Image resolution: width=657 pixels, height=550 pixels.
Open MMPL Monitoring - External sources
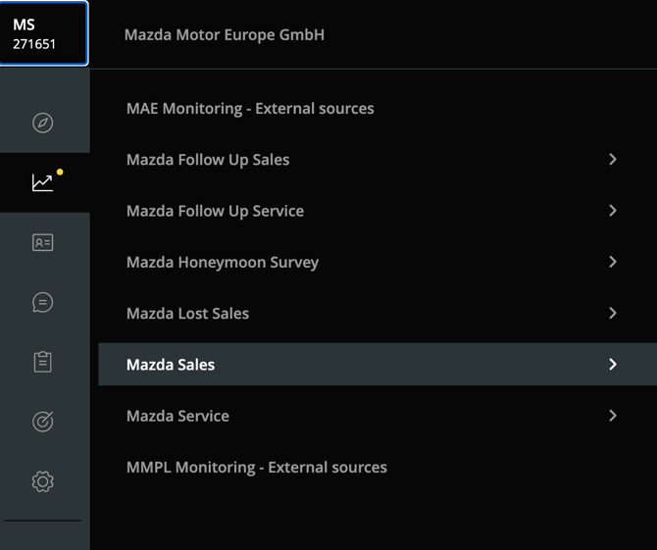coord(257,467)
